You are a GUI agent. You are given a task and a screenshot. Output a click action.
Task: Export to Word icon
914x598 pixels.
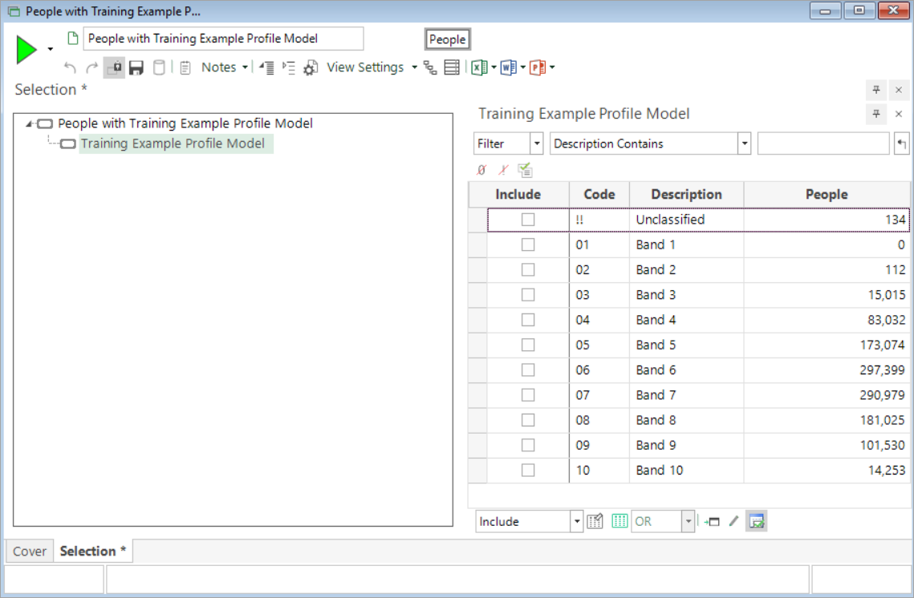pos(508,67)
